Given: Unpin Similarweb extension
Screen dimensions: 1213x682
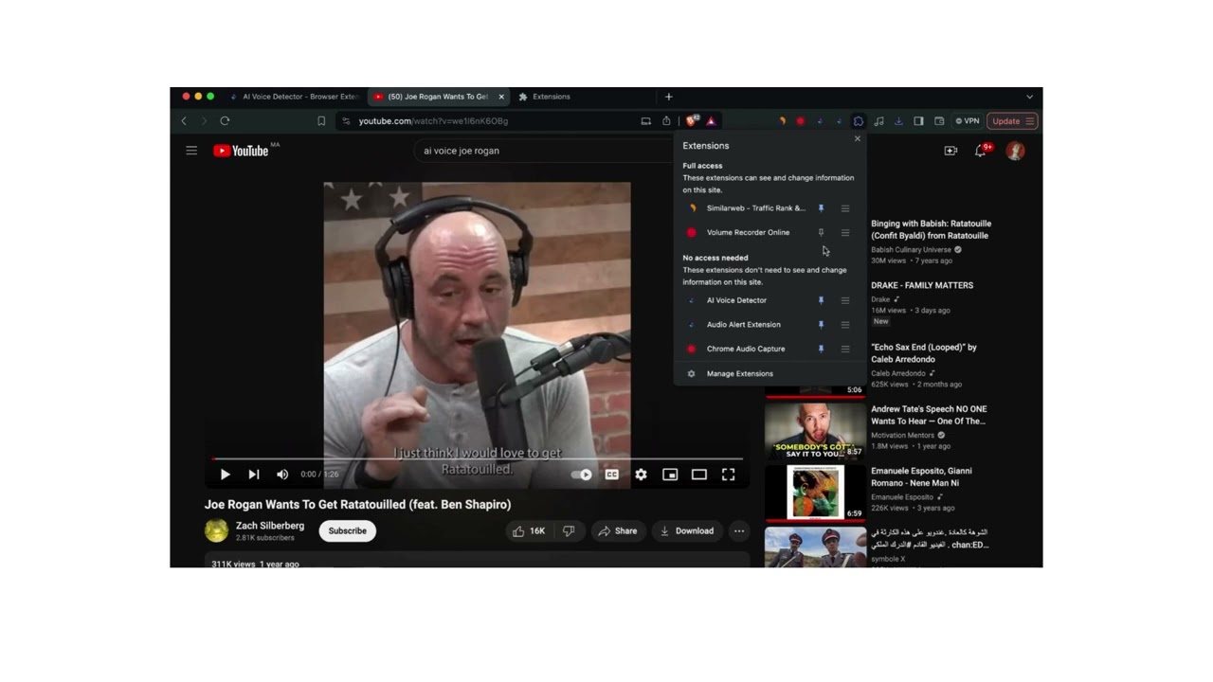Looking at the screenshot, I should pos(821,208).
